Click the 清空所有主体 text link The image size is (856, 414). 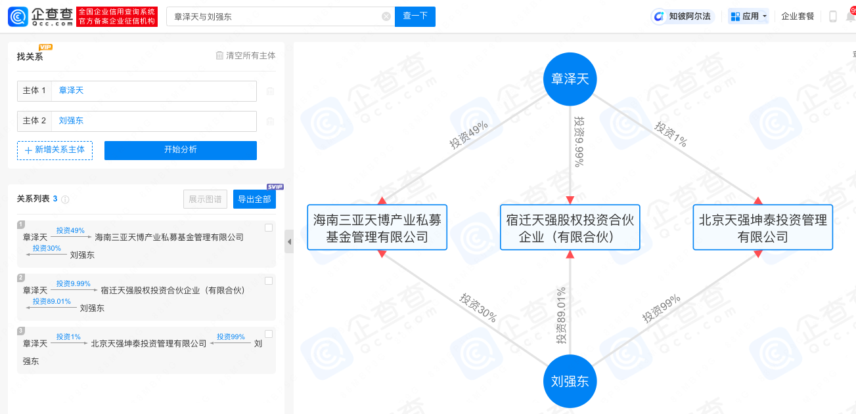[251, 56]
